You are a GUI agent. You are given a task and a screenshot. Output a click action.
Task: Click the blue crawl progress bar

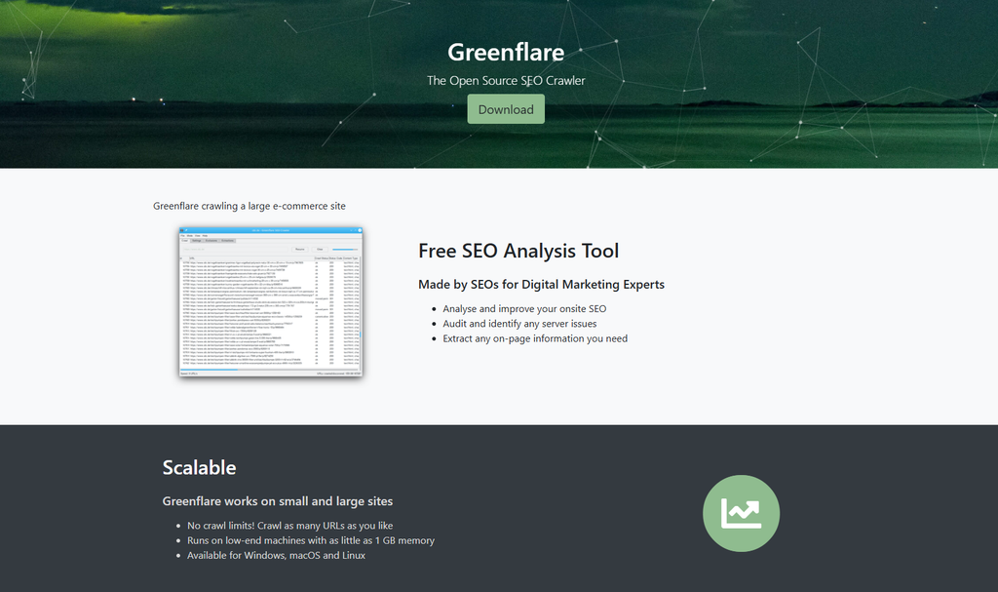[x=343, y=249]
